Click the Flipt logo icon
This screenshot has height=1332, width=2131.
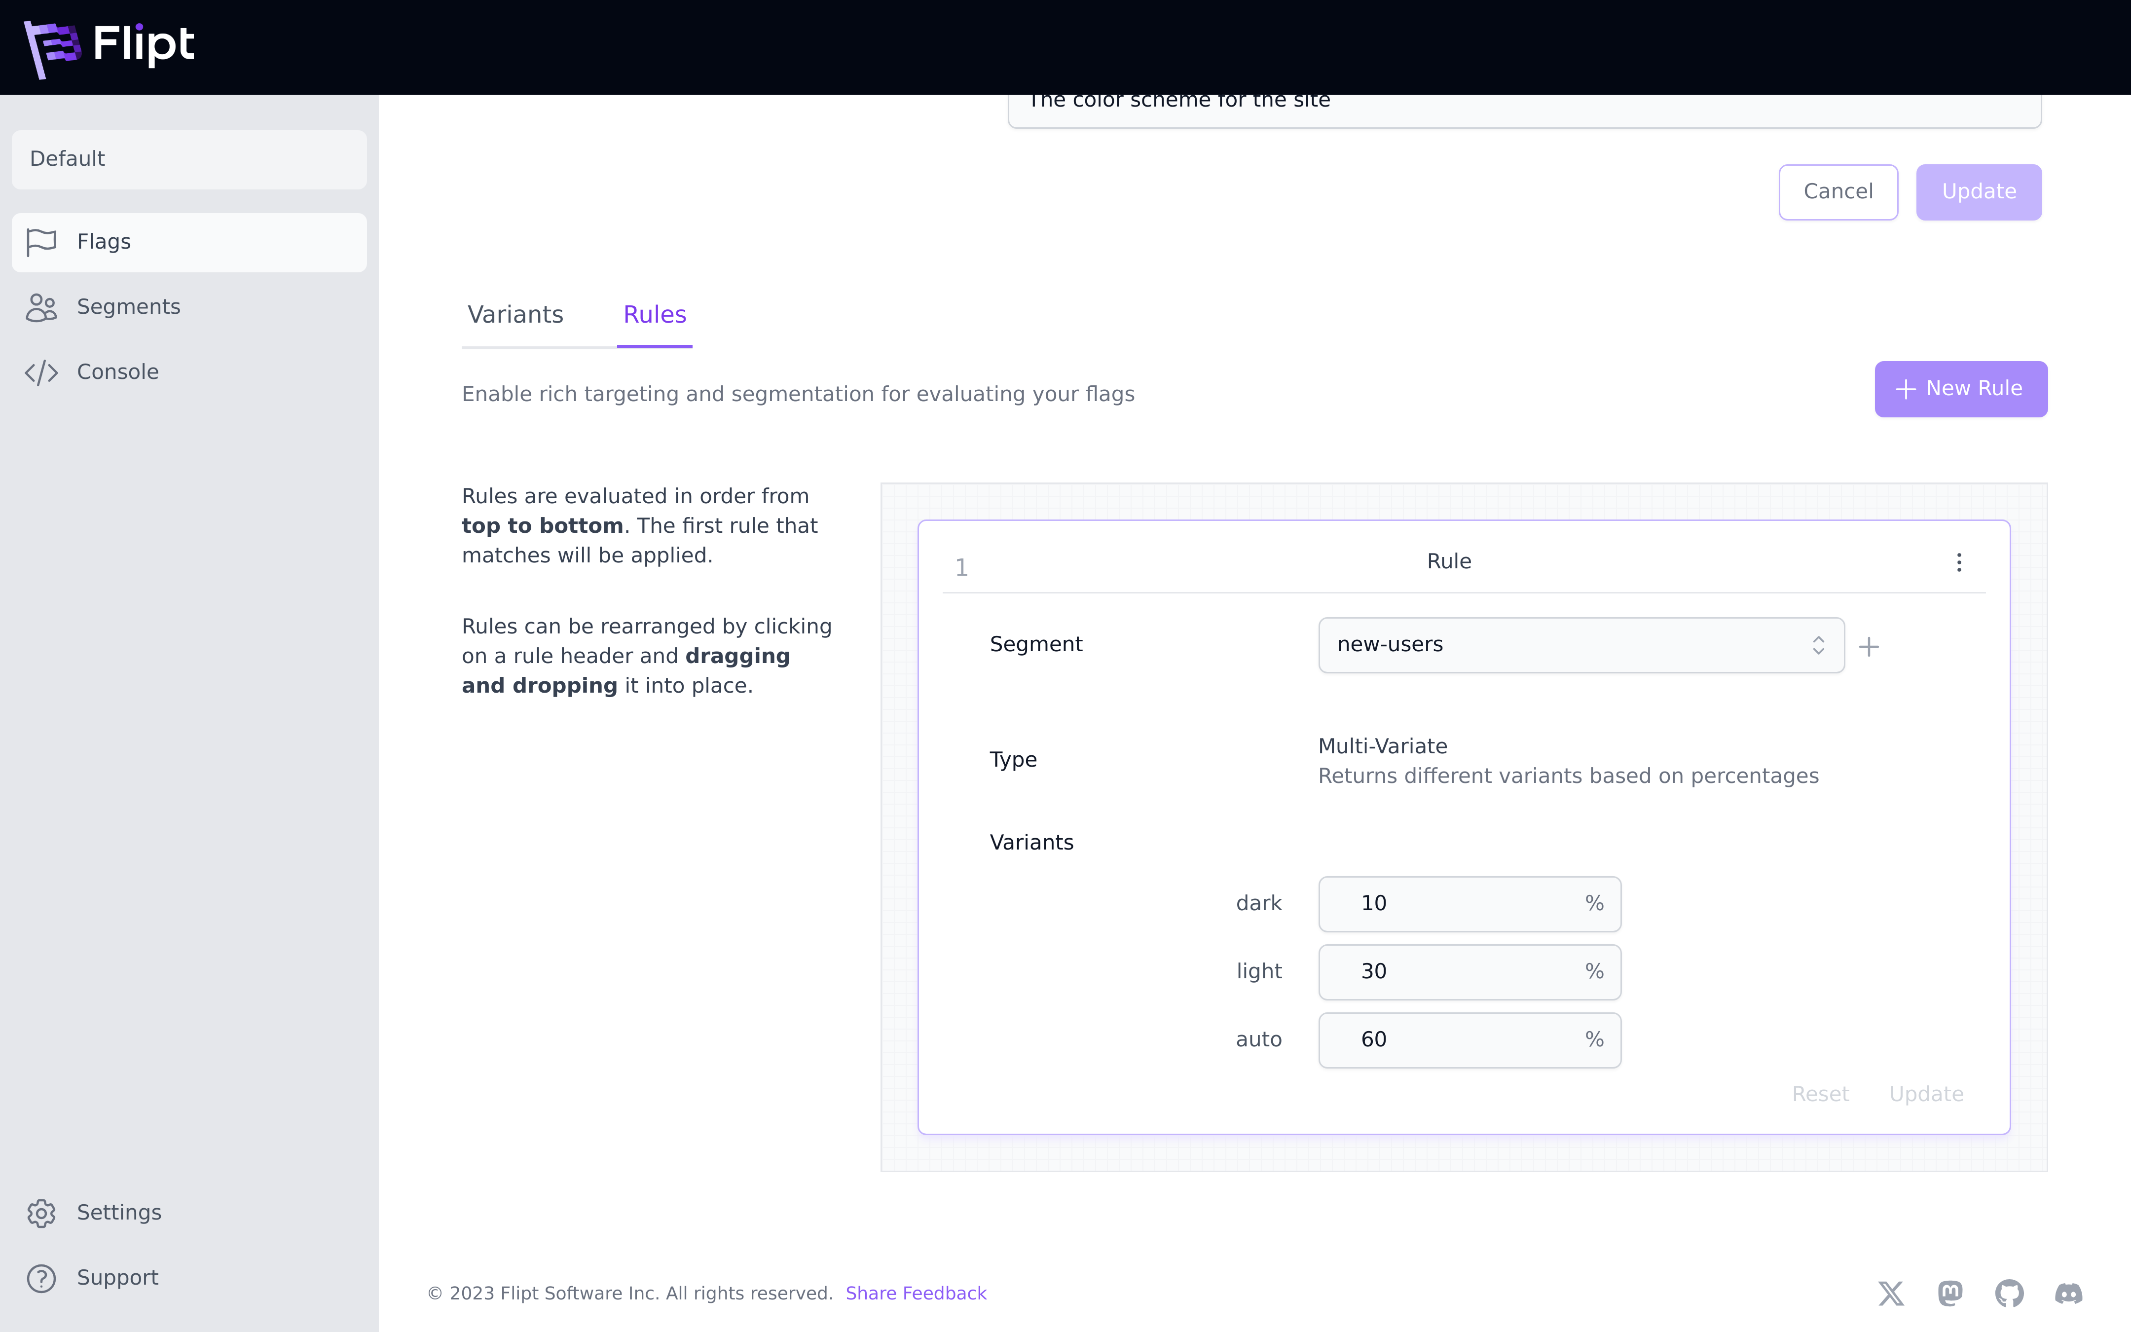pyautogui.click(x=51, y=47)
